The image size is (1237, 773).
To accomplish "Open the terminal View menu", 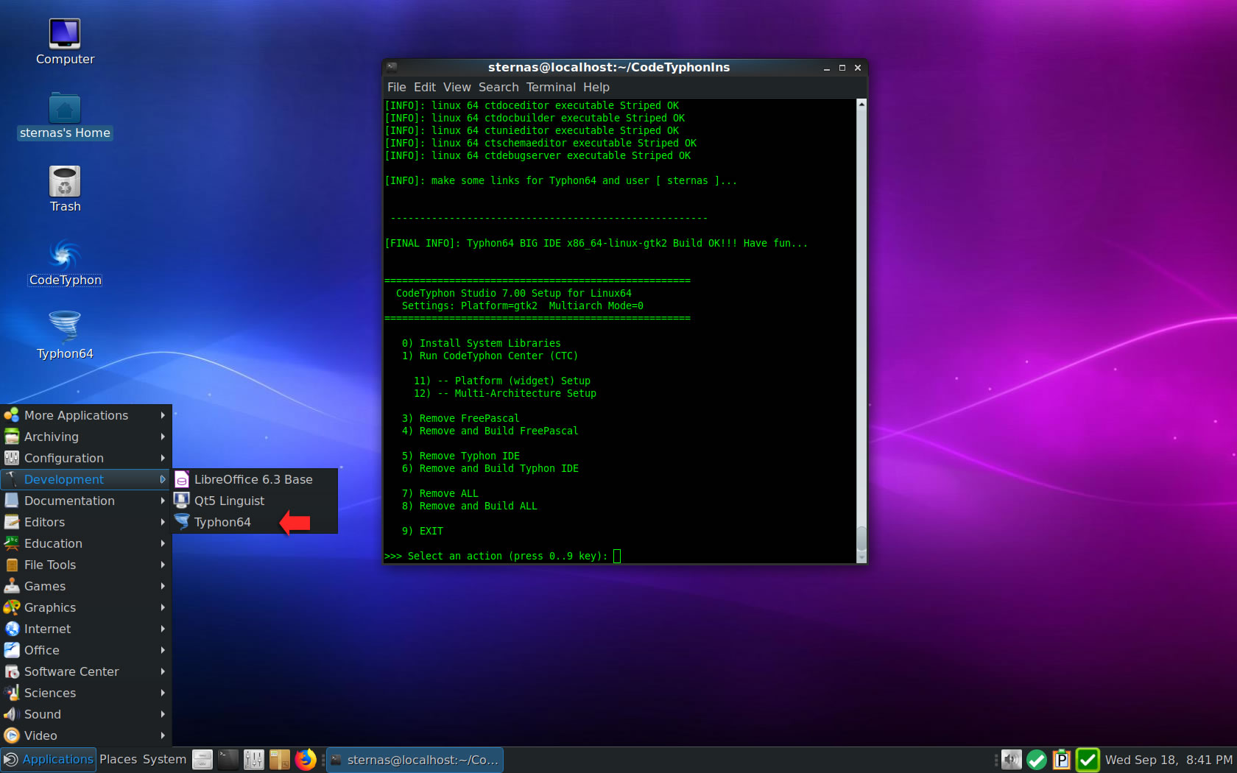I will [x=457, y=87].
